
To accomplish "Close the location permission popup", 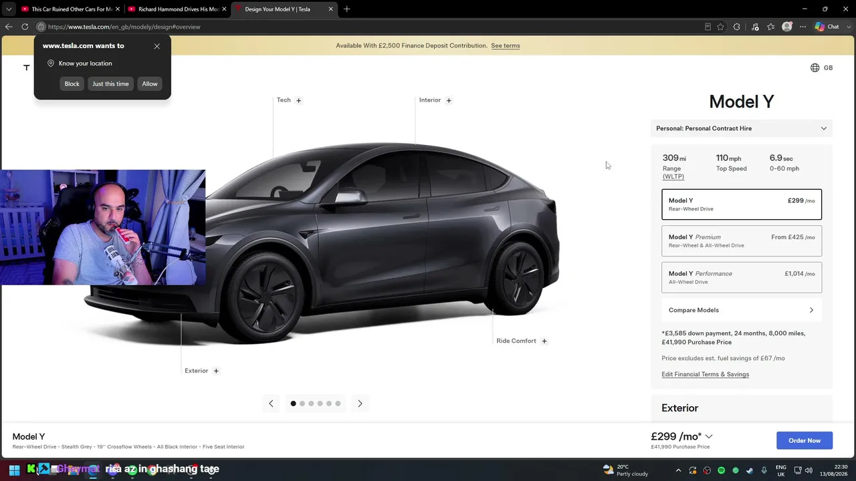I will (156, 46).
